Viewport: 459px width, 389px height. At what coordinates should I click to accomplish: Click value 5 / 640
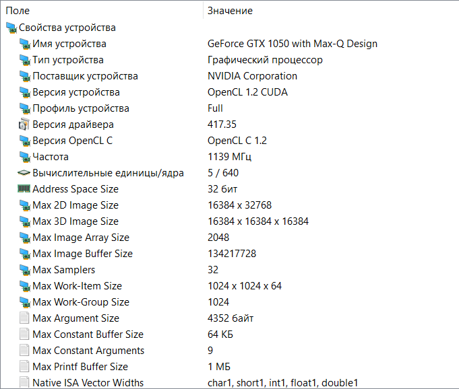(223, 173)
